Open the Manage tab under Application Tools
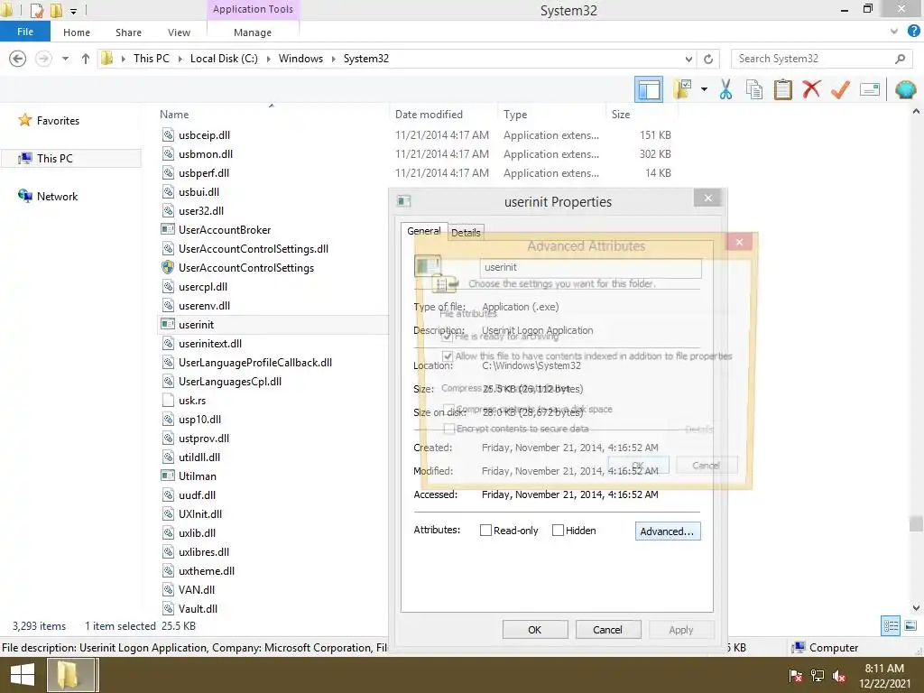924x693 pixels. [x=253, y=32]
